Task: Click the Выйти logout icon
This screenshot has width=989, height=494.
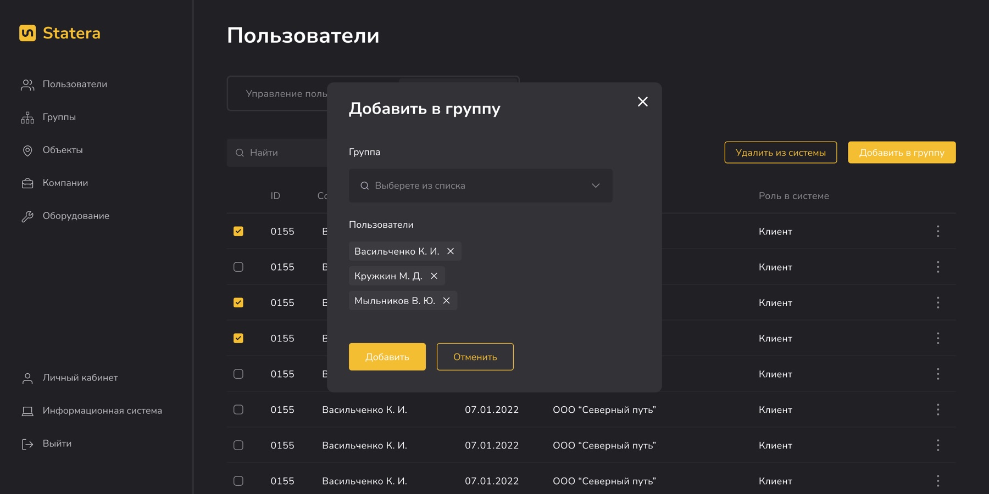Action: tap(27, 444)
